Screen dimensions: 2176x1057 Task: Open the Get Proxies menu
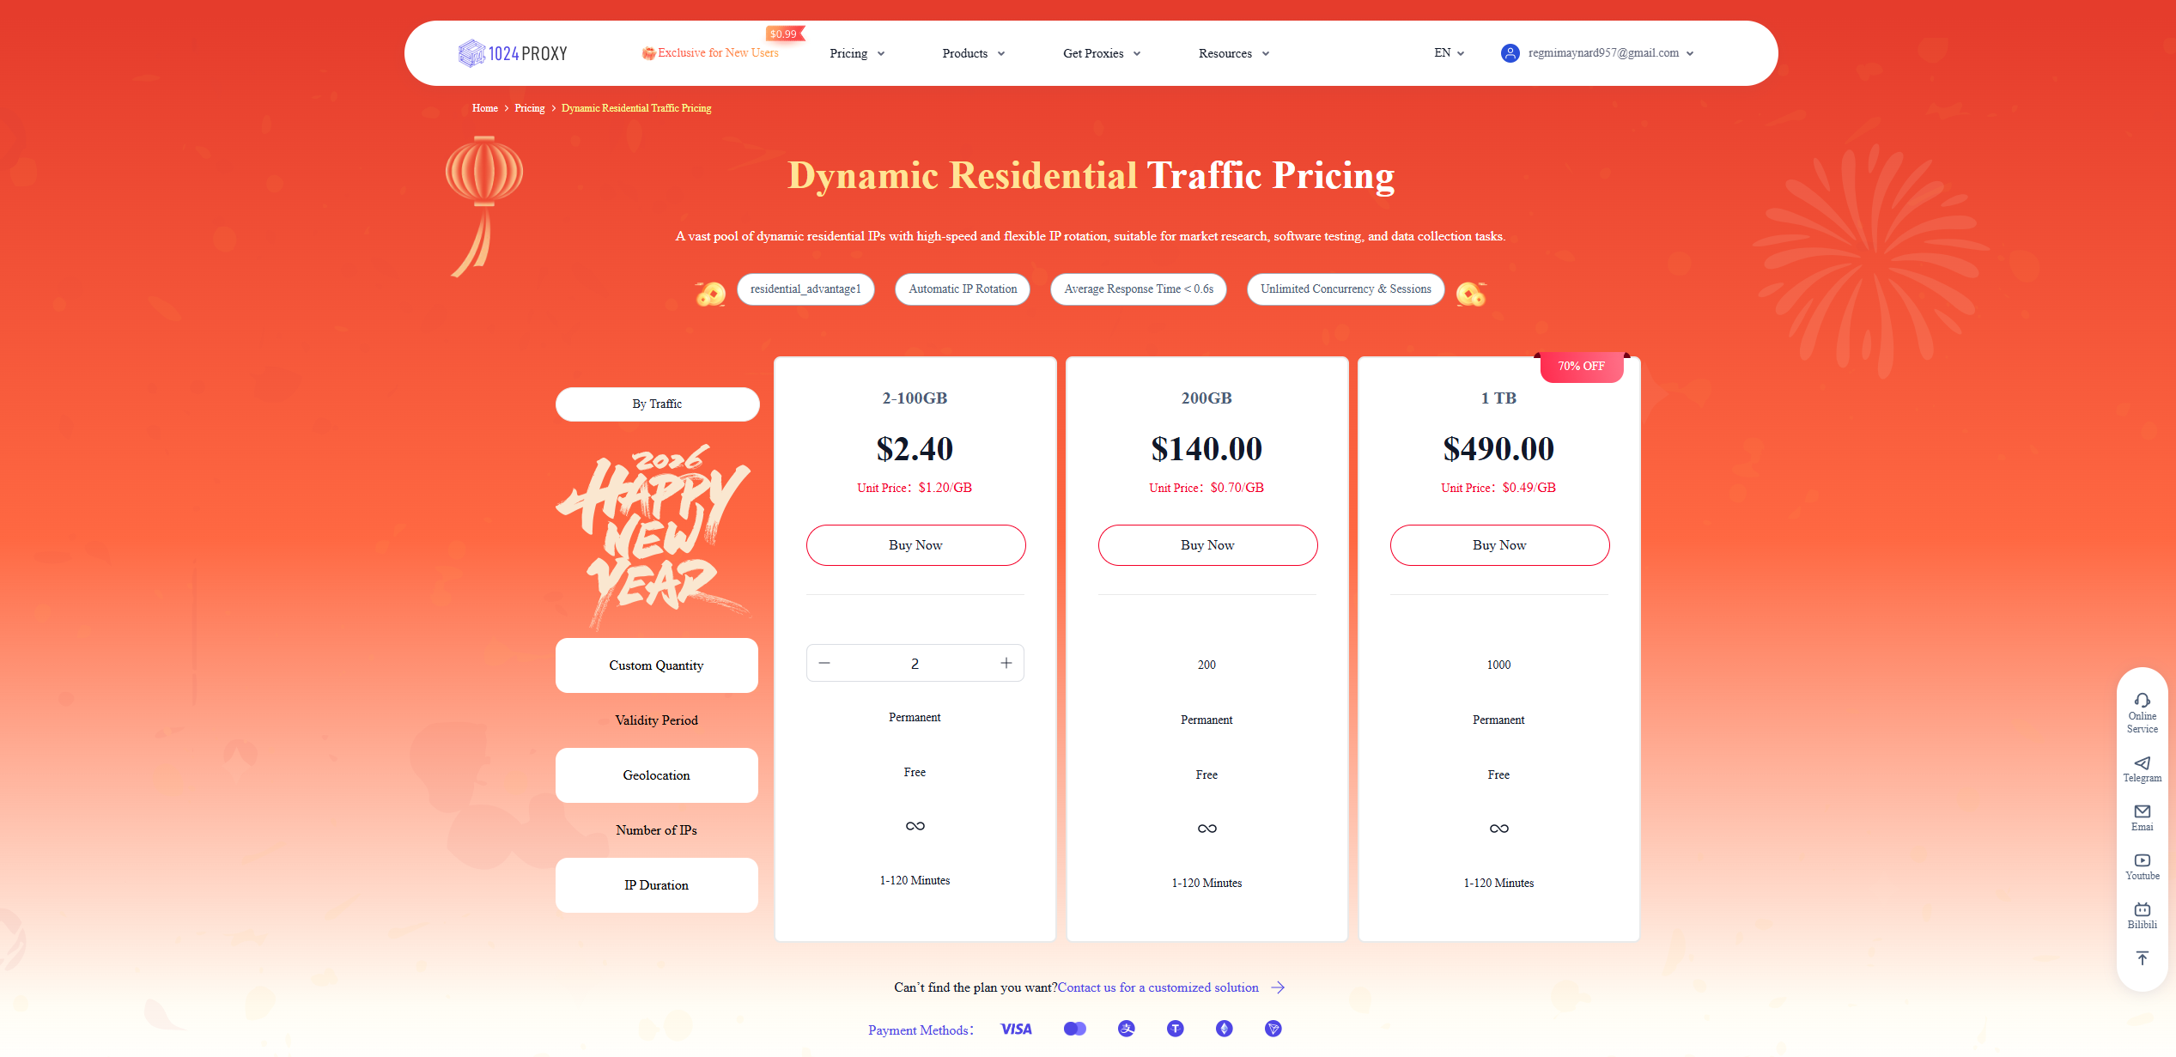1102,53
